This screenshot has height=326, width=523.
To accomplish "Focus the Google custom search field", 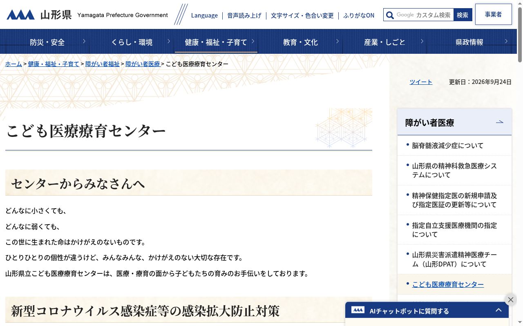I will [424, 15].
